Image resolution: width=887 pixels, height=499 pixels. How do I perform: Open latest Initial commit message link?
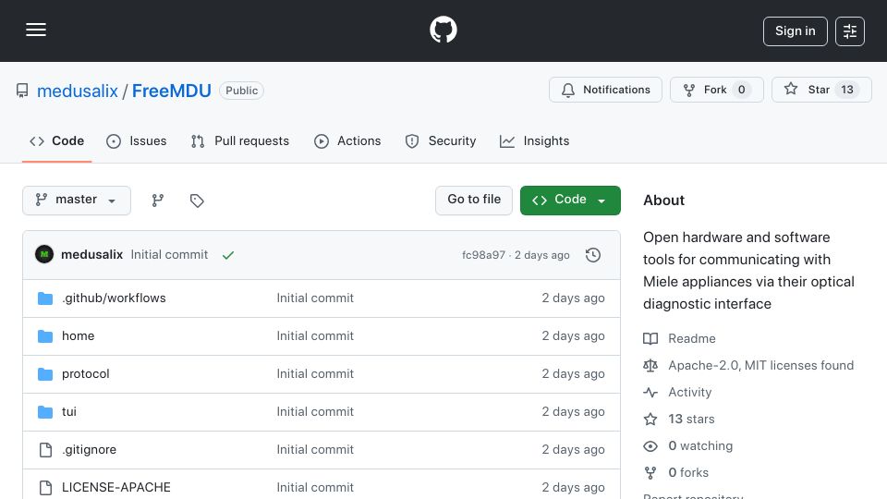click(x=169, y=255)
